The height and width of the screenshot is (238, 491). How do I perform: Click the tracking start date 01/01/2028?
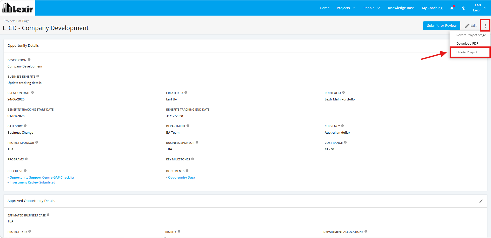[16, 116]
